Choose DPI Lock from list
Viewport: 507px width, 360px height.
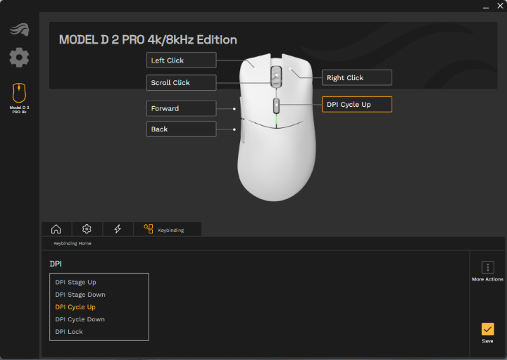(x=69, y=332)
